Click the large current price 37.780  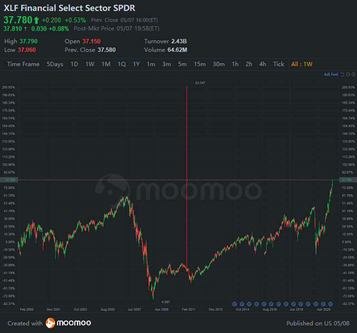[x=18, y=20]
